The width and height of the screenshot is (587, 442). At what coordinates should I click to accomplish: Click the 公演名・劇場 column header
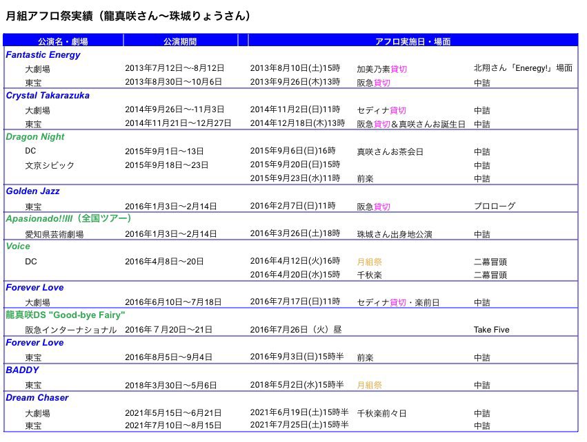pos(63,41)
